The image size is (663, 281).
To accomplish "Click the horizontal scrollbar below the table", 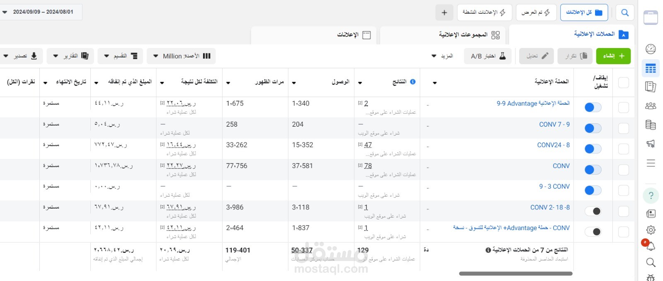I will [x=516, y=274].
